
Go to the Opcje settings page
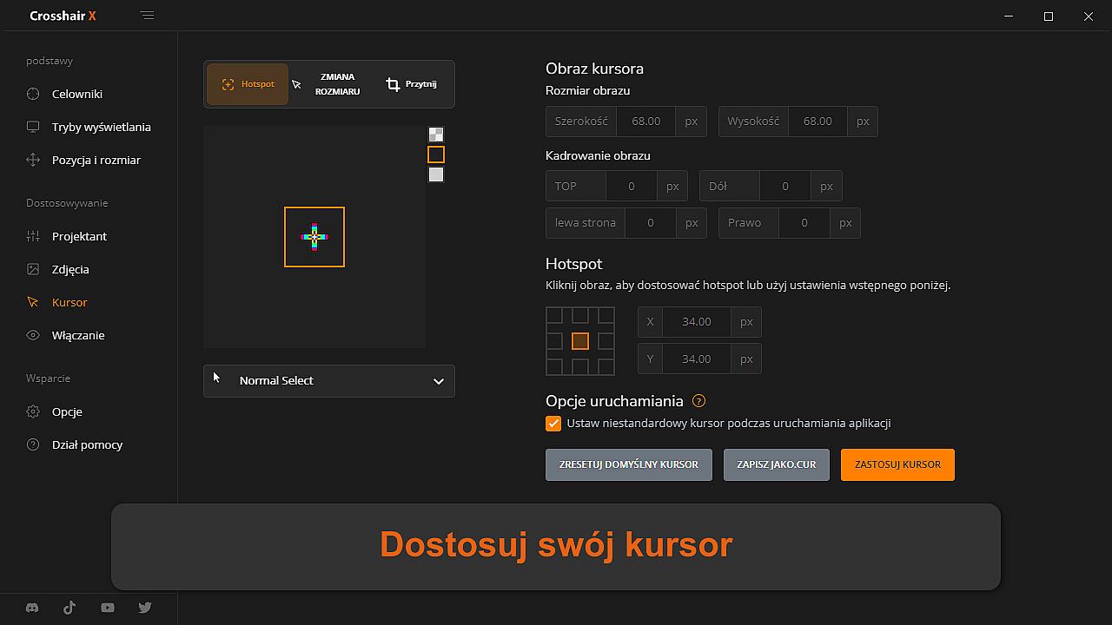coord(67,411)
